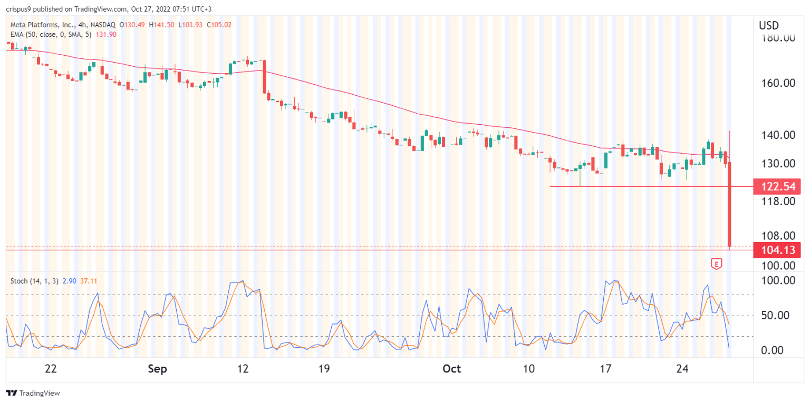Click the 140.00 price axis label
Viewport: 810px width, 403px height.
pos(777,135)
